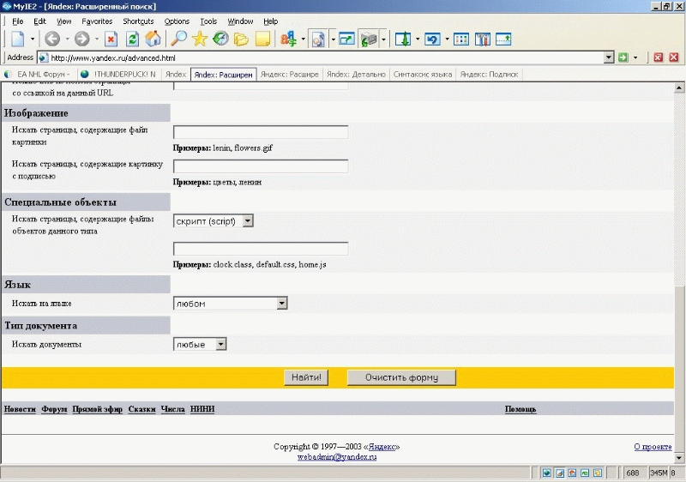Click the page-with-magnifier toolbar icon
686x482 pixels.
tap(318, 39)
